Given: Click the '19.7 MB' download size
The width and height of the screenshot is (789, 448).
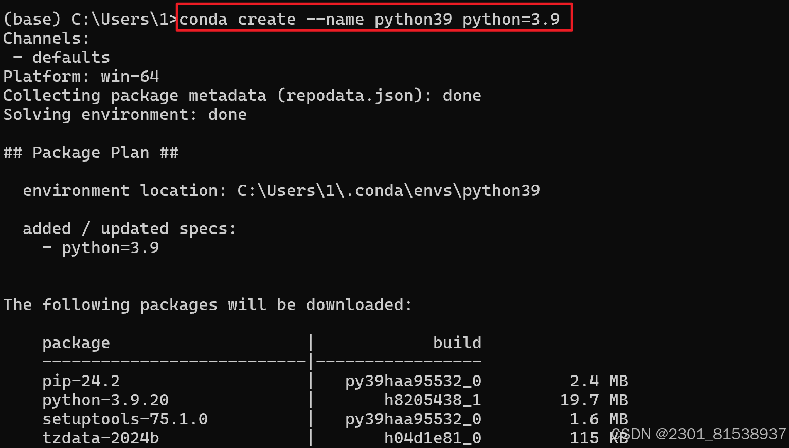Looking at the screenshot, I should pos(594,400).
